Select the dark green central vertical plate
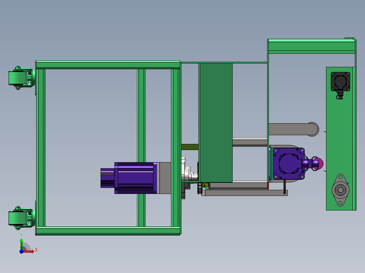365x273 pixels. (x=216, y=123)
